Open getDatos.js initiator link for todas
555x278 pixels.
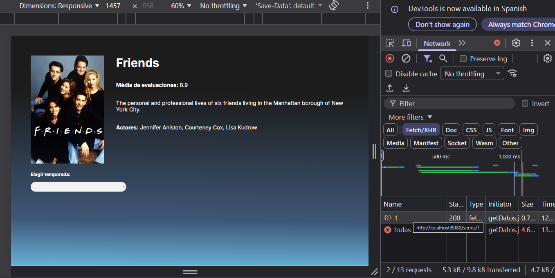503,230
